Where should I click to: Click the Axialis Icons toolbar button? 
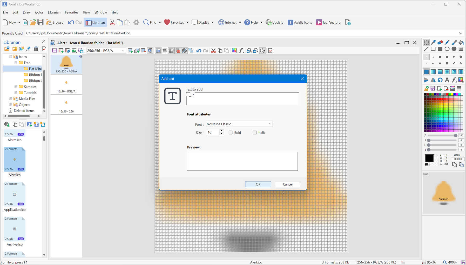coord(300,22)
